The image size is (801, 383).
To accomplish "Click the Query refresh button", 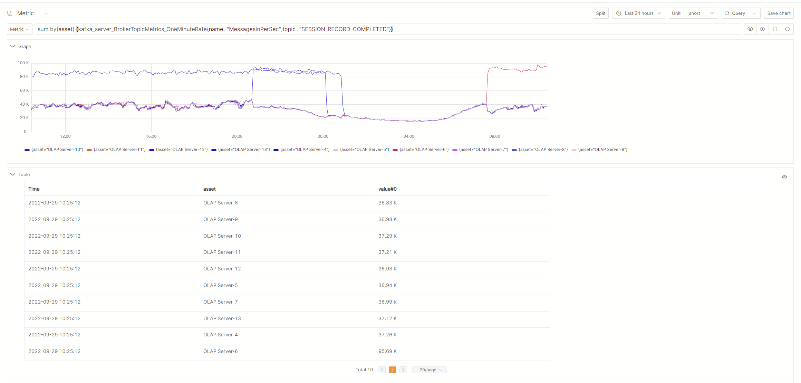I will coord(735,13).
